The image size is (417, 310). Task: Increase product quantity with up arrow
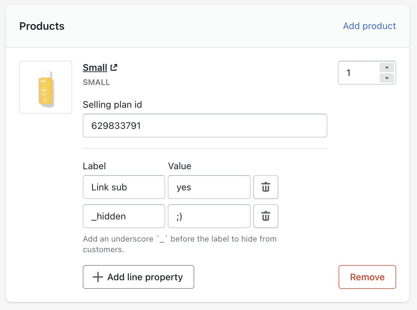pyautogui.click(x=387, y=68)
